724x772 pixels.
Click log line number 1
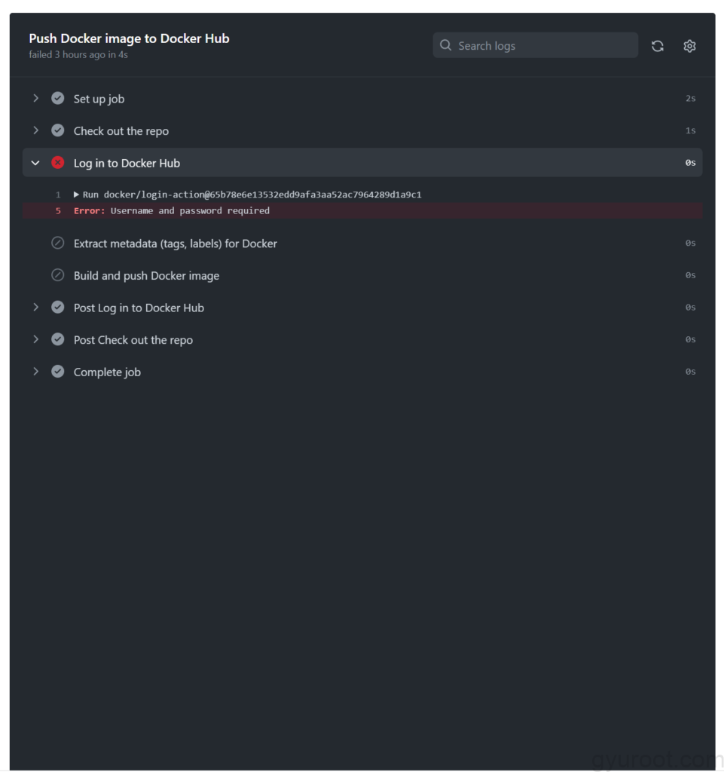58,195
